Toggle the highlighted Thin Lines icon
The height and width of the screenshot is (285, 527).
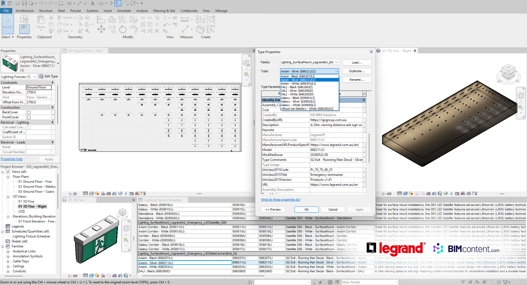[118, 3]
